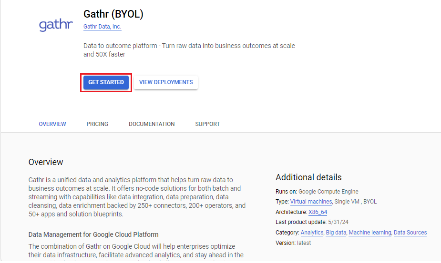Image resolution: width=441 pixels, height=263 pixels.
Task: Follow the Virtual machines type link
Action: click(311, 202)
